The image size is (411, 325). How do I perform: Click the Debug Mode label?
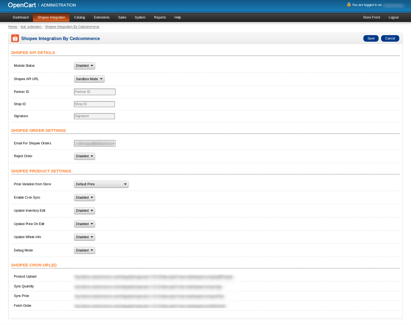point(23,250)
